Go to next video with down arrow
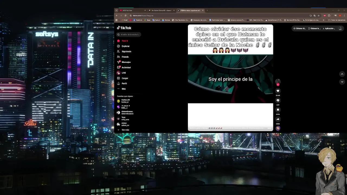347x195 pixels. (342, 82)
